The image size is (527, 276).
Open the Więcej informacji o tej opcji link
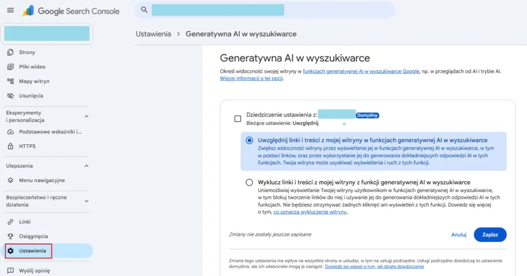pyautogui.click(x=252, y=78)
